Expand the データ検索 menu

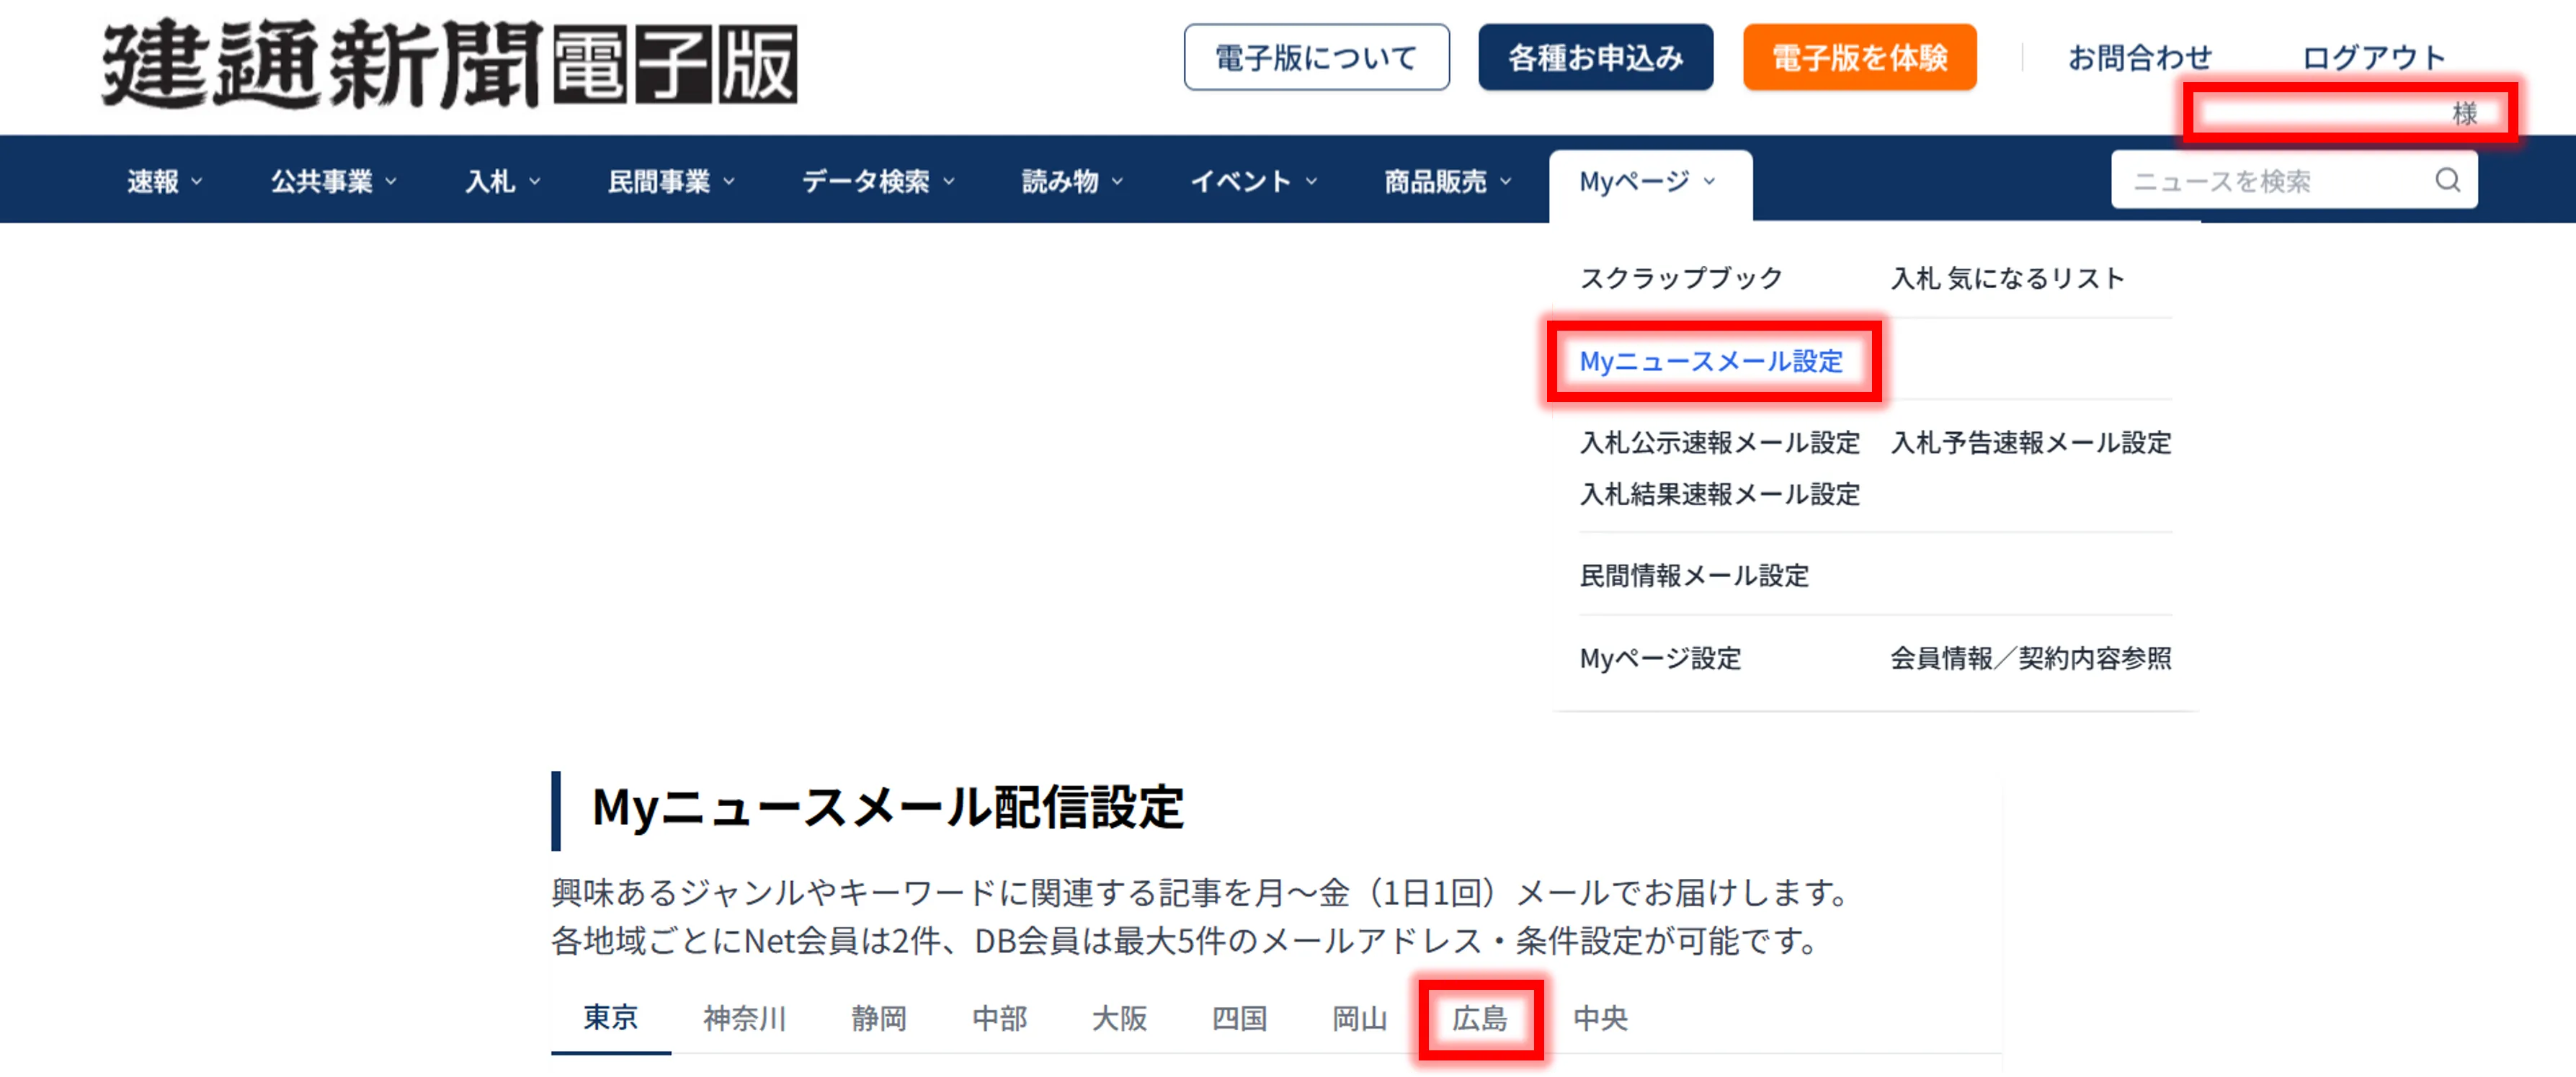tap(879, 181)
